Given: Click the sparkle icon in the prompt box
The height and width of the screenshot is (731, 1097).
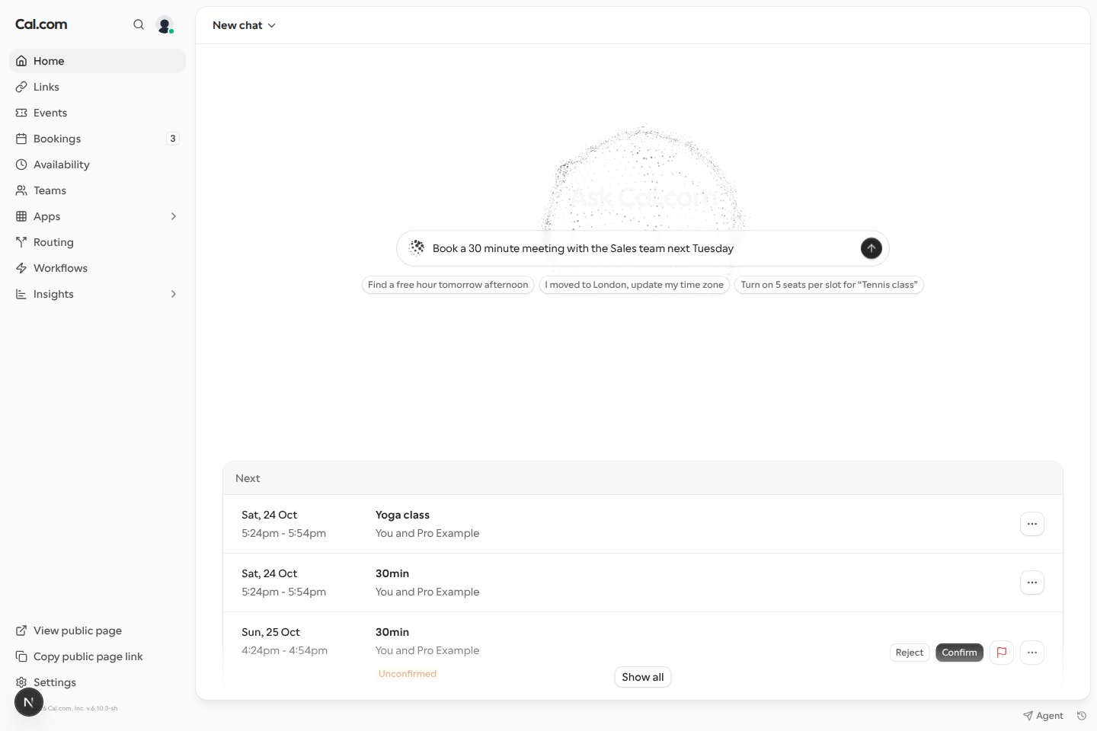Looking at the screenshot, I should [x=417, y=247].
